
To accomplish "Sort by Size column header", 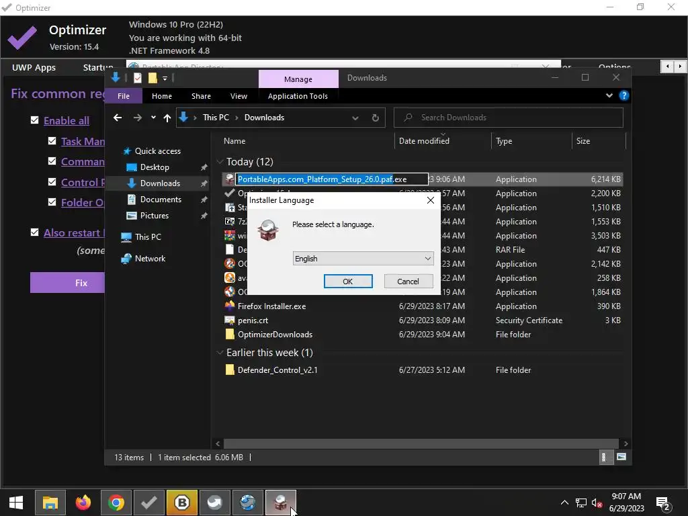I will point(599,141).
